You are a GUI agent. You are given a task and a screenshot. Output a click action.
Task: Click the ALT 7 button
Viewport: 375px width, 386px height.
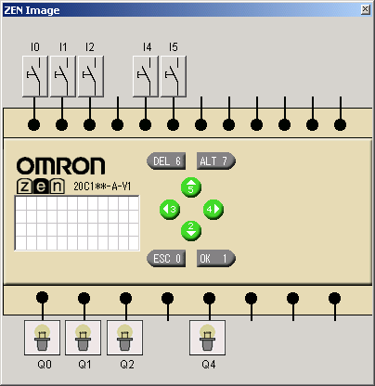point(216,161)
